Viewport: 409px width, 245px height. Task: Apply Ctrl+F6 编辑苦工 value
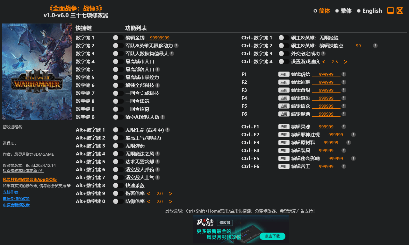coord(284,167)
